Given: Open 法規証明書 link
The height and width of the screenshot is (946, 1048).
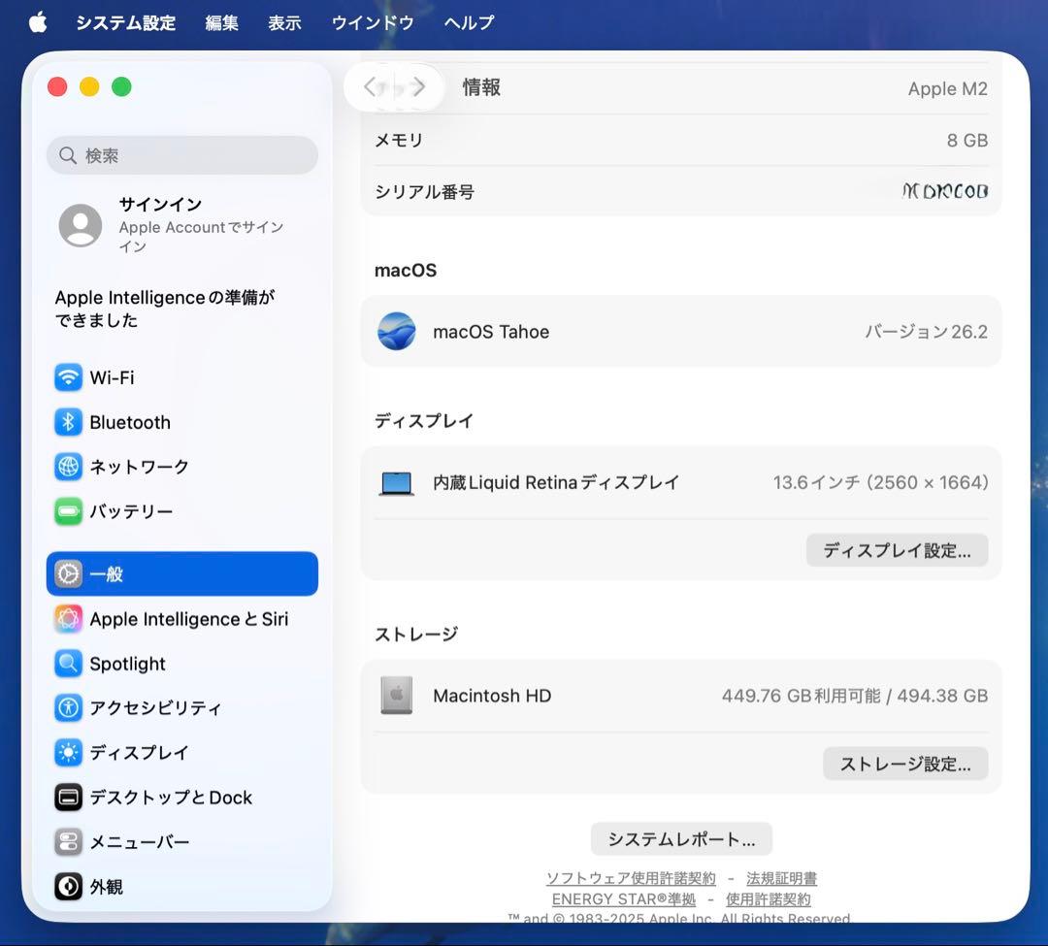Looking at the screenshot, I should tap(781, 878).
